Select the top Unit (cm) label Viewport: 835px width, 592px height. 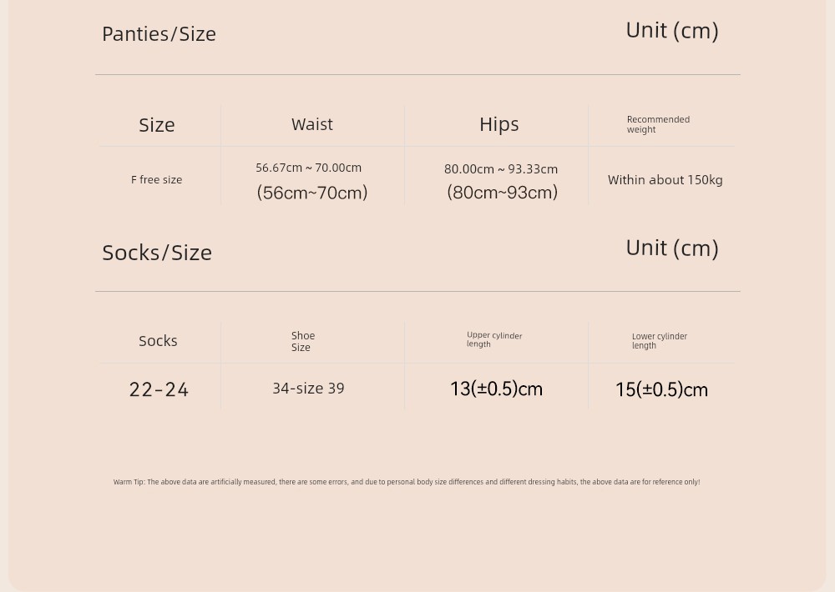(x=672, y=30)
